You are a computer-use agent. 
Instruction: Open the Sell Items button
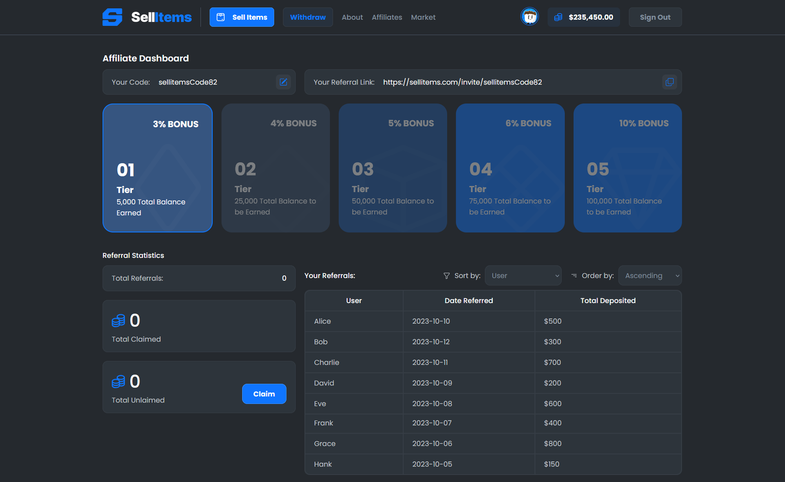point(242,17)
